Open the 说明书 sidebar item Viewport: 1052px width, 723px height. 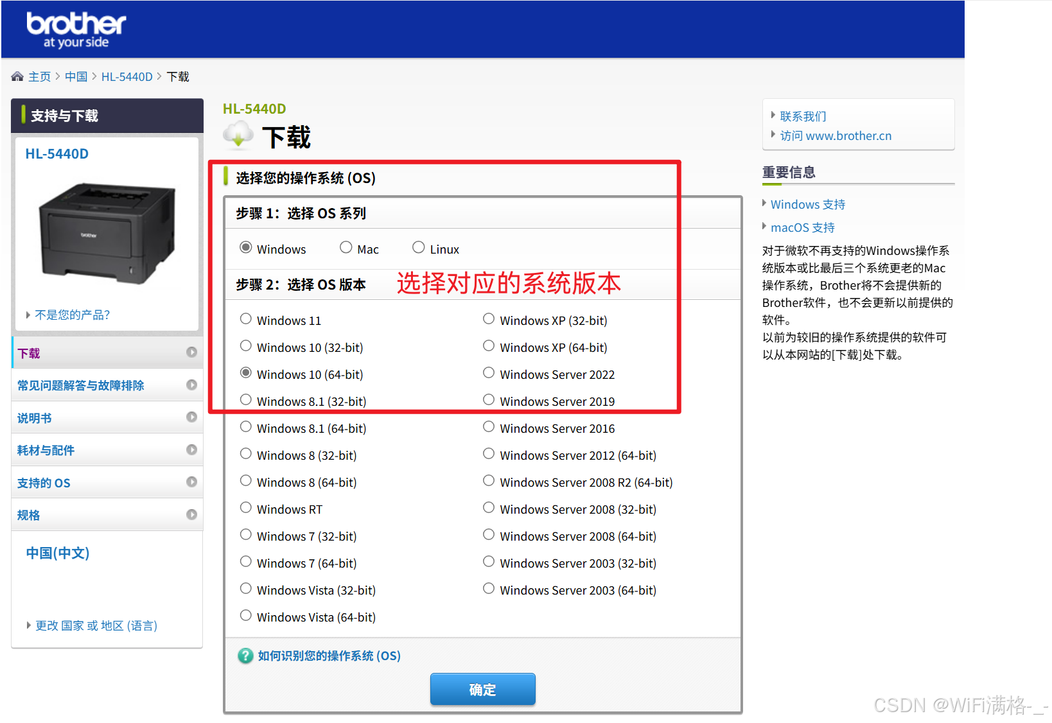tap(107, 417)
